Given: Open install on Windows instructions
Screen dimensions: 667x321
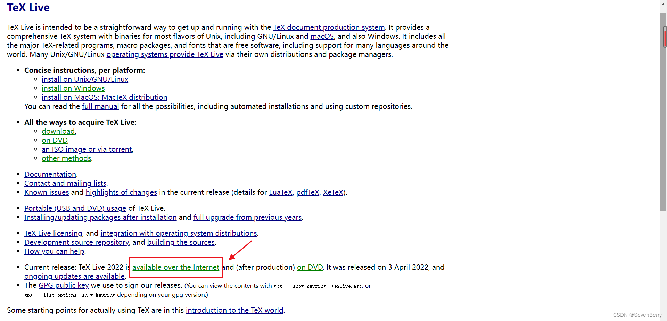Looking at the screenshot, I should tap(73, 88).
